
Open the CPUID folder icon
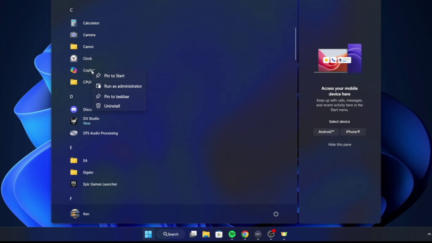click(73, 82)
